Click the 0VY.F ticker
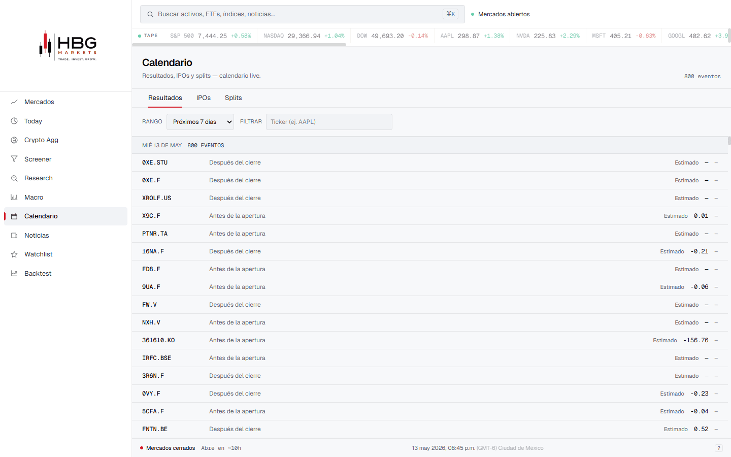The image size is (731, 457). coord(151,394)
